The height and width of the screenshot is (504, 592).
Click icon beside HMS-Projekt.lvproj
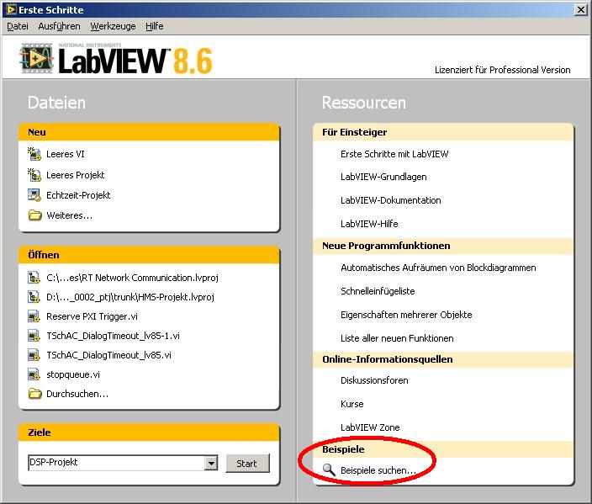[x=34, y=297]
